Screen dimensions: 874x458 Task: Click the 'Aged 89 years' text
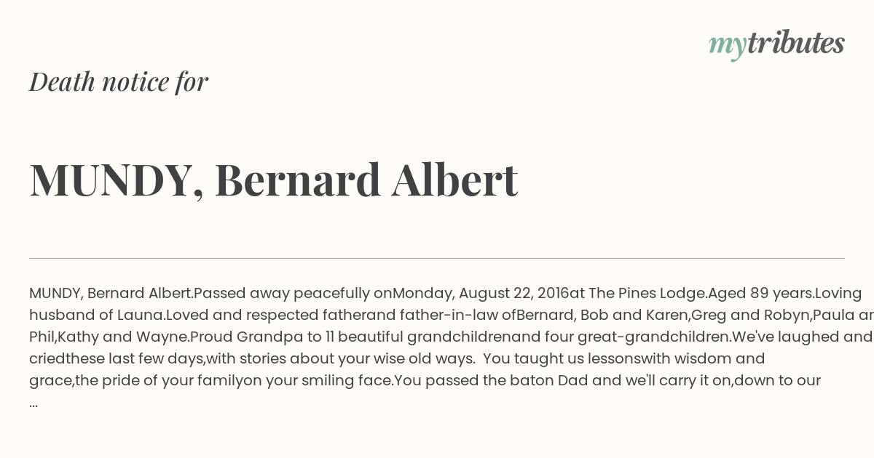point(760,293)
